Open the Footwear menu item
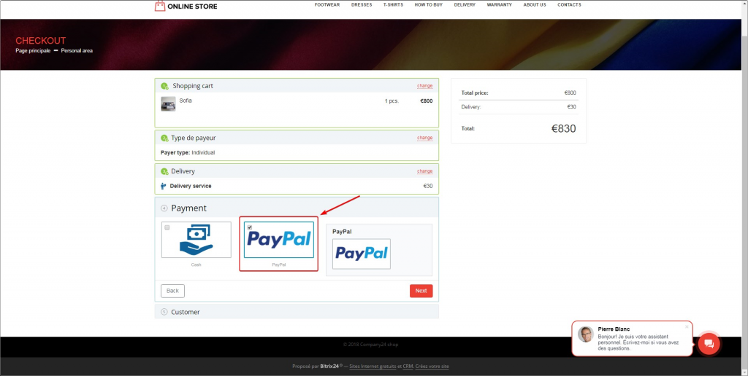The width and height of the screenshot is (748, 376). tap(327, 5)
